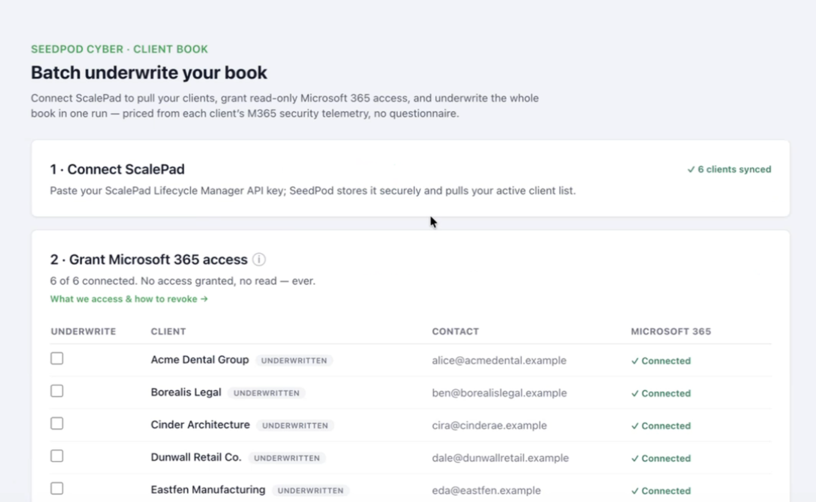Tick the Acme Dental Group underwrite checkbox

point(57,358)
